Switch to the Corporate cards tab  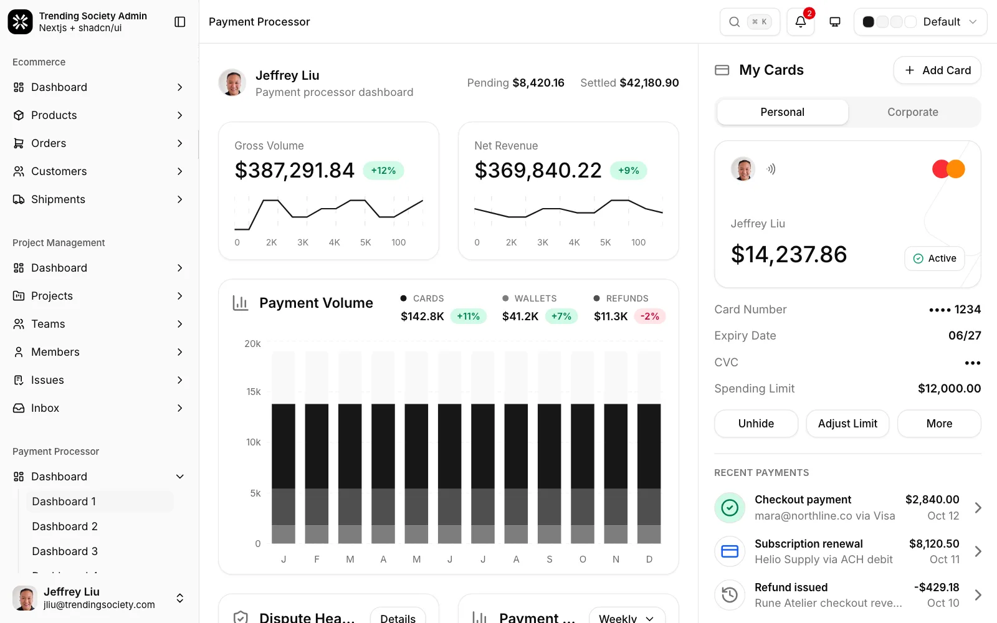(x=913, y=112)
